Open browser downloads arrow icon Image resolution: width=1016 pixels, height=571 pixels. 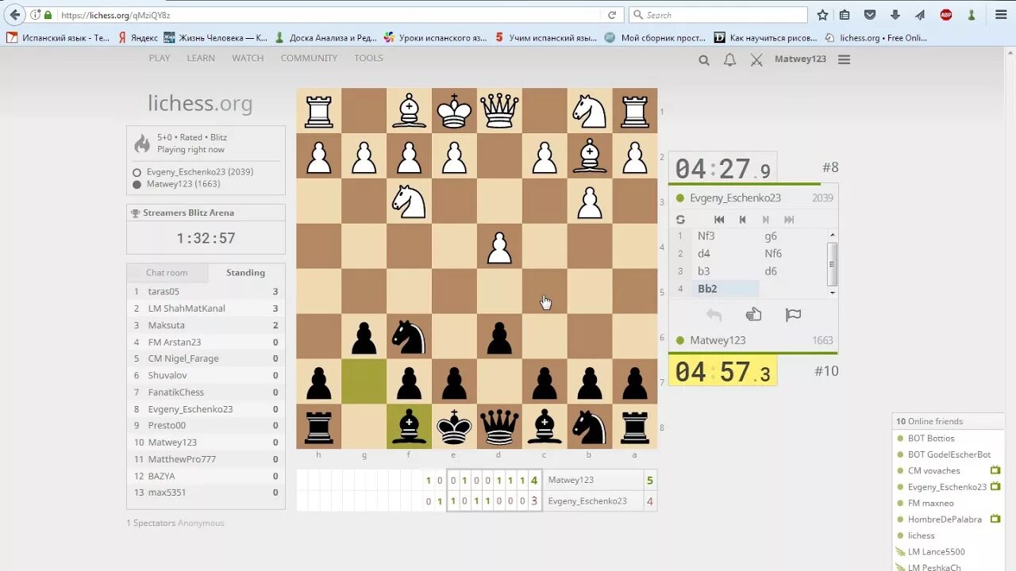(895, 15)
